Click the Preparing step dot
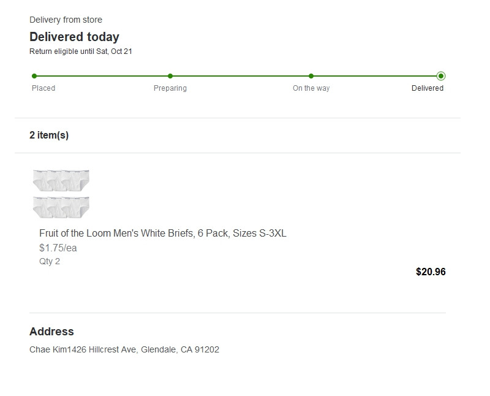Image resolution: width=490 pixels, height=396 pixels. coord(170,76)
